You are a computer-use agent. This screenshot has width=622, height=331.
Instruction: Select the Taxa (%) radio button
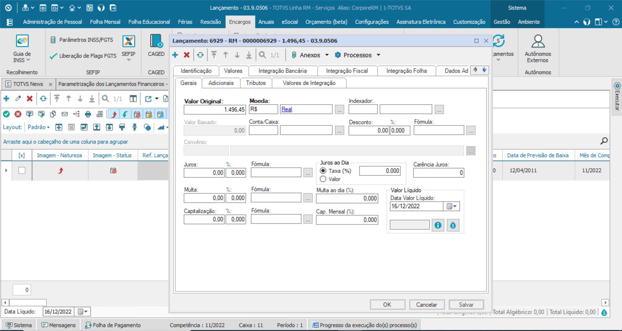click(323, 171)
